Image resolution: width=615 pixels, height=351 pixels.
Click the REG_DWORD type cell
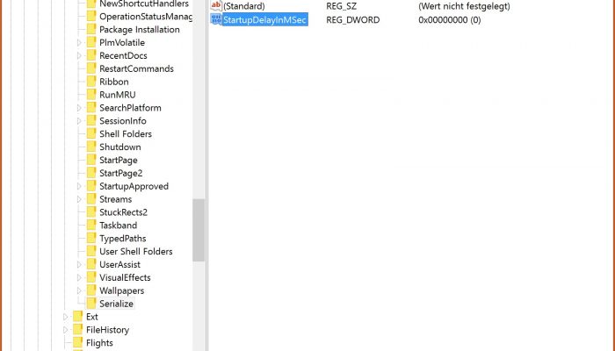pyautogui.click(x=352, y=19)
